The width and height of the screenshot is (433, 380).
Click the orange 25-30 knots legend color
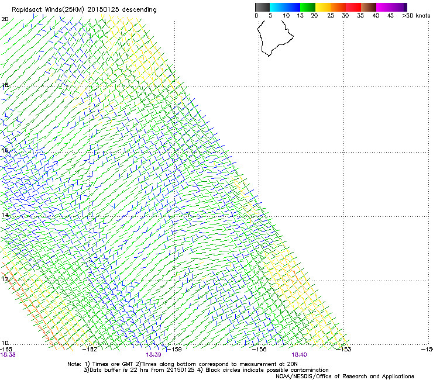click(338, 7)
